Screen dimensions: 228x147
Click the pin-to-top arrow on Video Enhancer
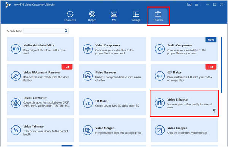click(214, 111)
